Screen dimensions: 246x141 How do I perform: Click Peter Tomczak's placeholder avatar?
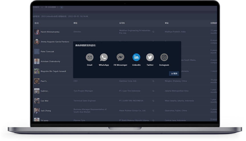(x=37, y=51)
